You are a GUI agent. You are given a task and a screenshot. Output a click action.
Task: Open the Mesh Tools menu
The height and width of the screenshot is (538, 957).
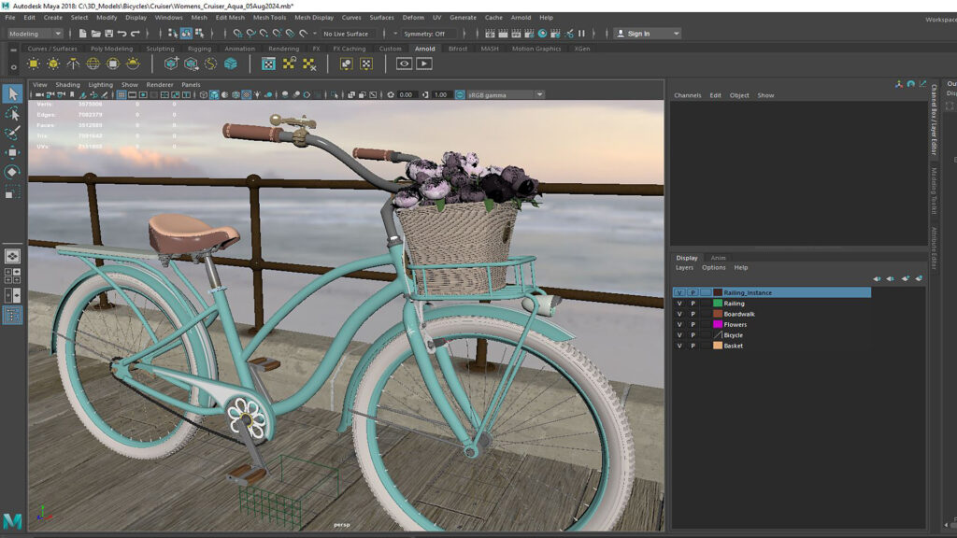(x=269, y=17)
